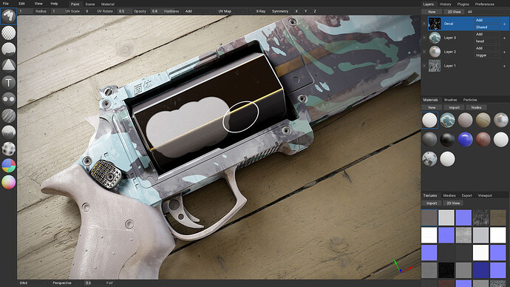Click New in the Materials panel
The image size is (510, 287).
click(432, 107)
